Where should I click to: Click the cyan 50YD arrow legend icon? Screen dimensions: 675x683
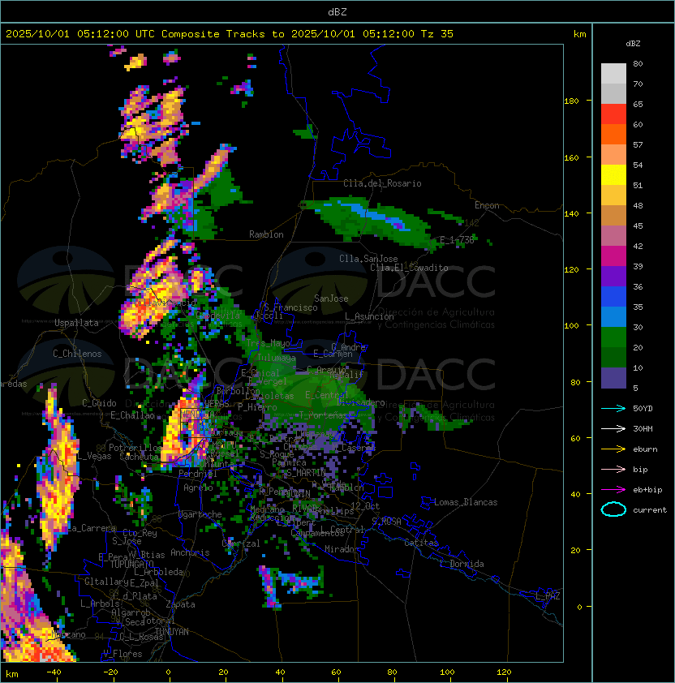(613, 408)
